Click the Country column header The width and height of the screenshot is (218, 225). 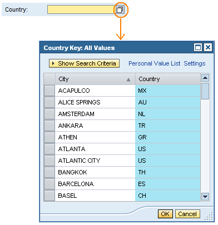[x=168, y=79]
